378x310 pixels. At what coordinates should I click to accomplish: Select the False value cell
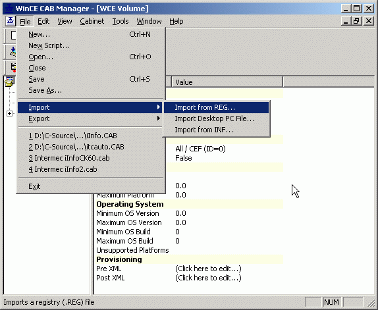[x=184, y=158]
